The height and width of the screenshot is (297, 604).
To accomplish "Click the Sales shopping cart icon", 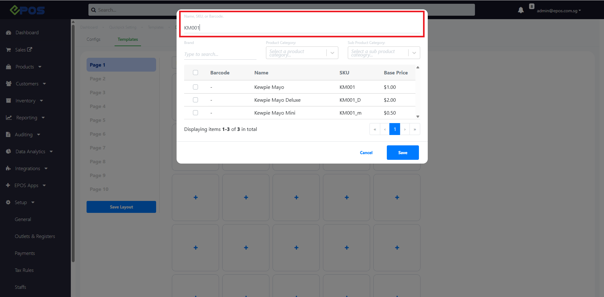I will tap(8, 50).
